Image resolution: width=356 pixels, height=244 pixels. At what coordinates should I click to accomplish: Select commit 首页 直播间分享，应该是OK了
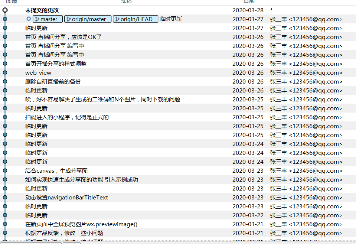tap(63, 37)
